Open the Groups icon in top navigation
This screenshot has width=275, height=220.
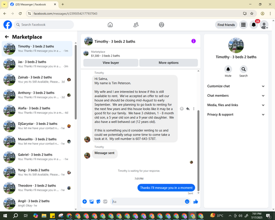pos(162,25)
